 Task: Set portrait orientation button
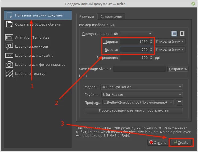point(182,34)
